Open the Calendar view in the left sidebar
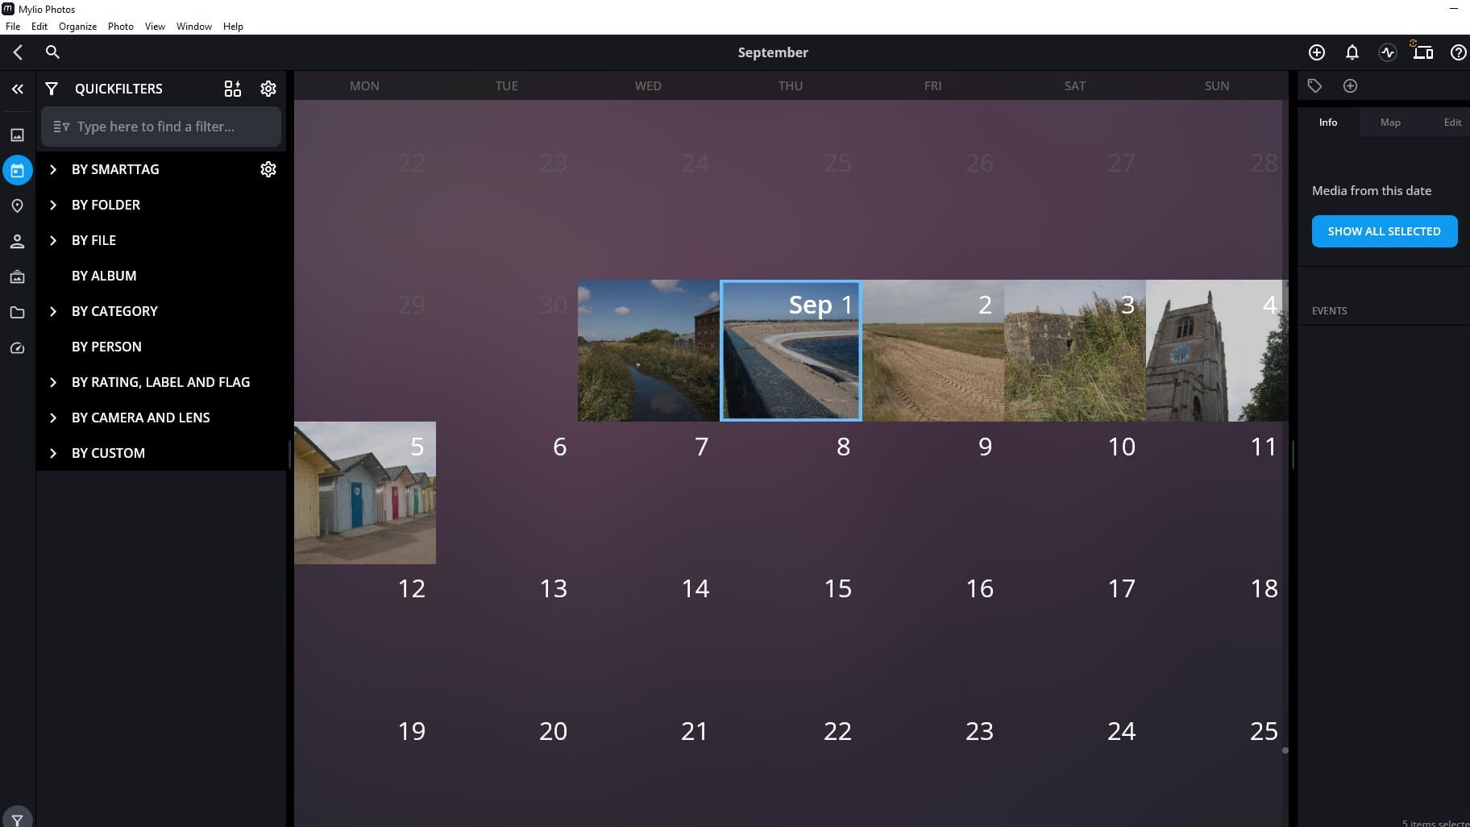The height and width of the screenshot is (827, 1470). [x=18, y=170]
